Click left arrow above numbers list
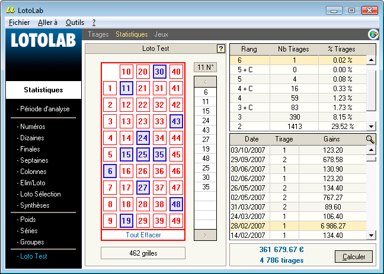The image size is (384, 274). click(x=205, y=82)
